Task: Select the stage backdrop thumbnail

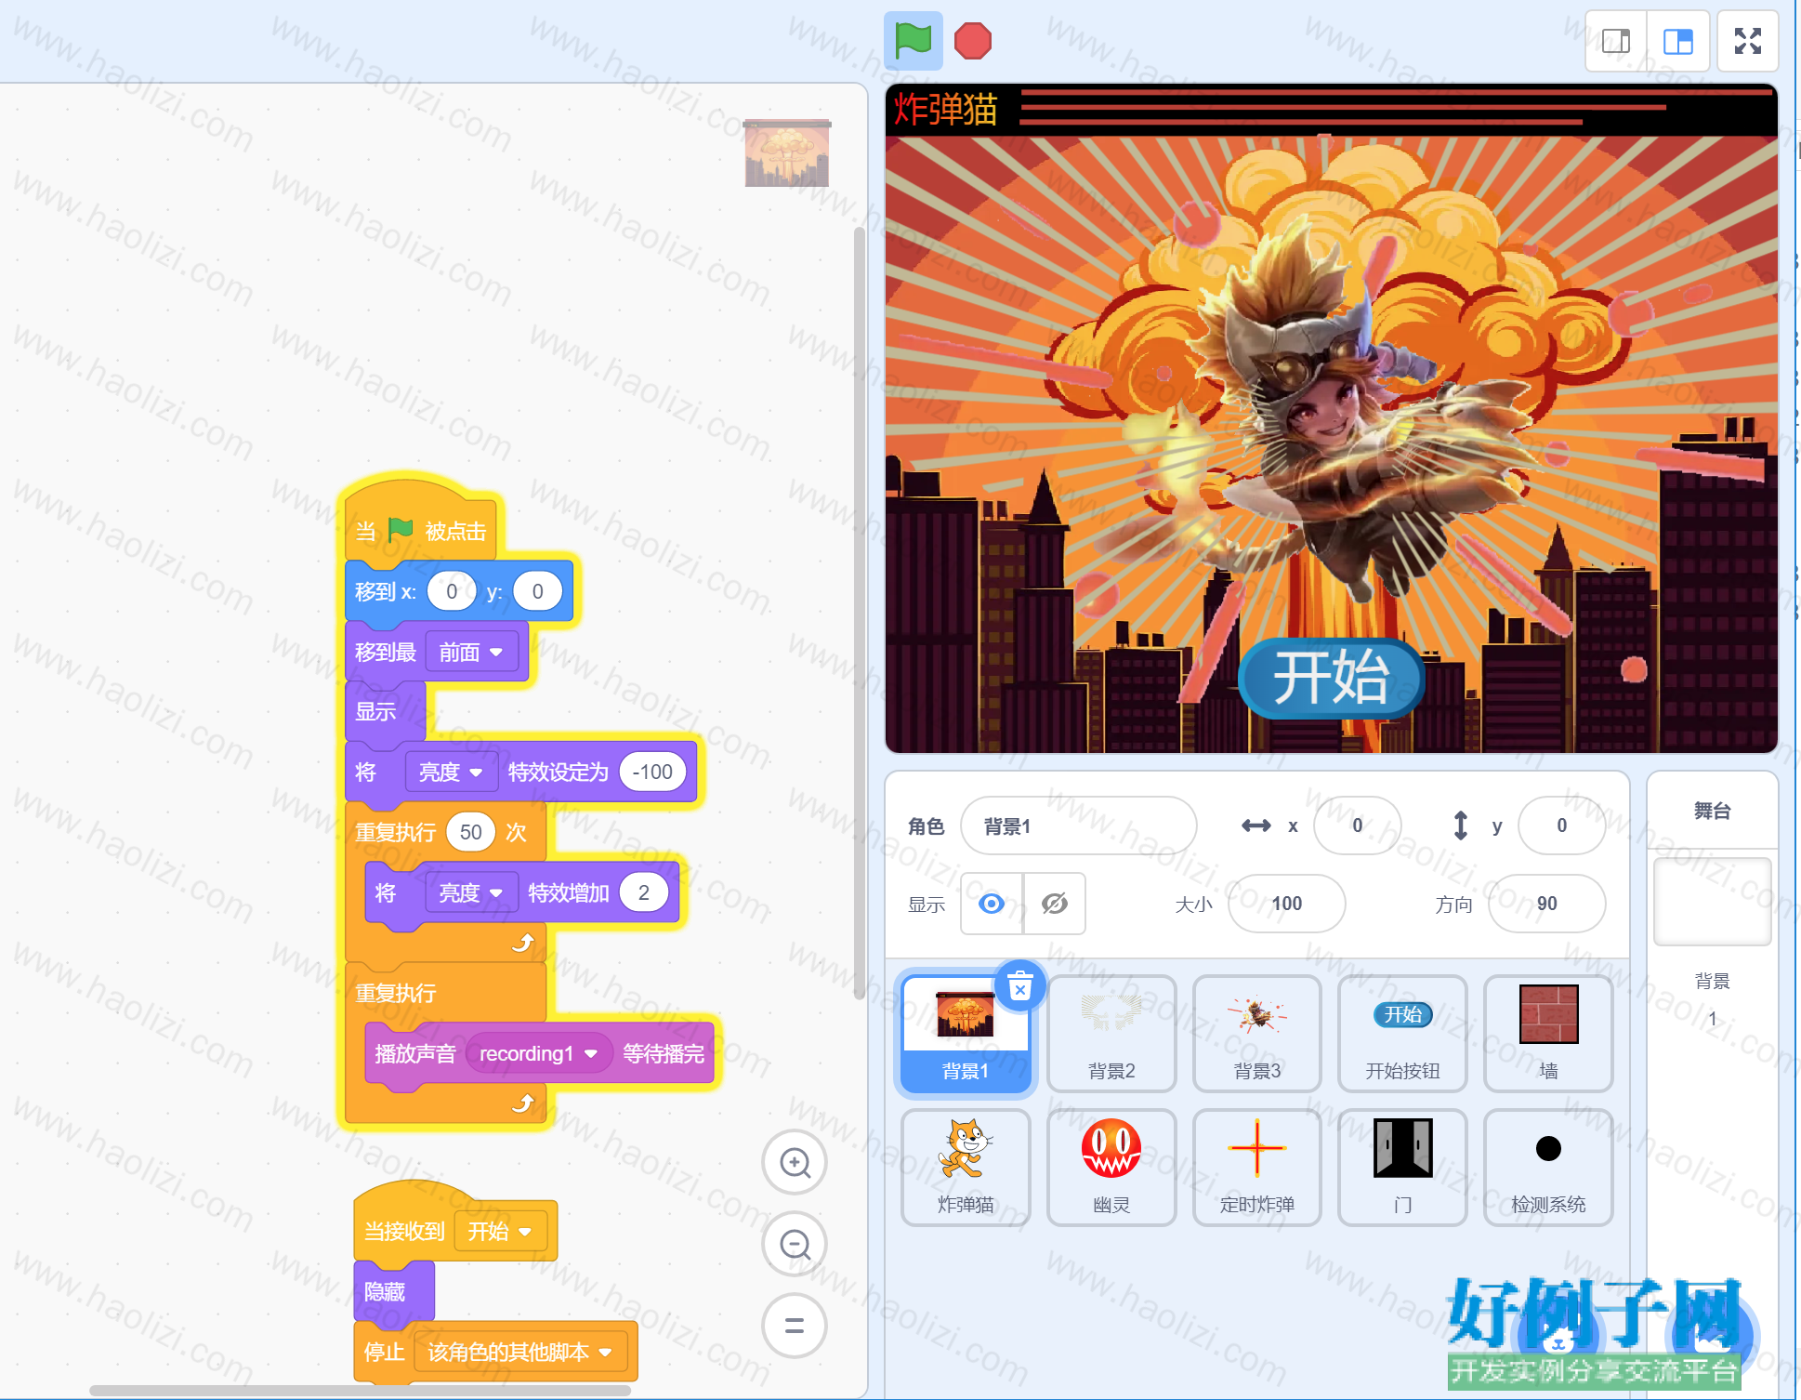Action: pos(1713,901)
